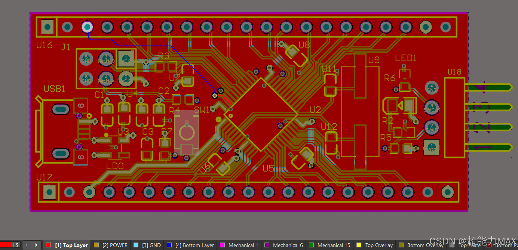This screenshot has width=518, height=250.
Task: Click the cyan GND layer color swatch
Action: tap(136, 245)
